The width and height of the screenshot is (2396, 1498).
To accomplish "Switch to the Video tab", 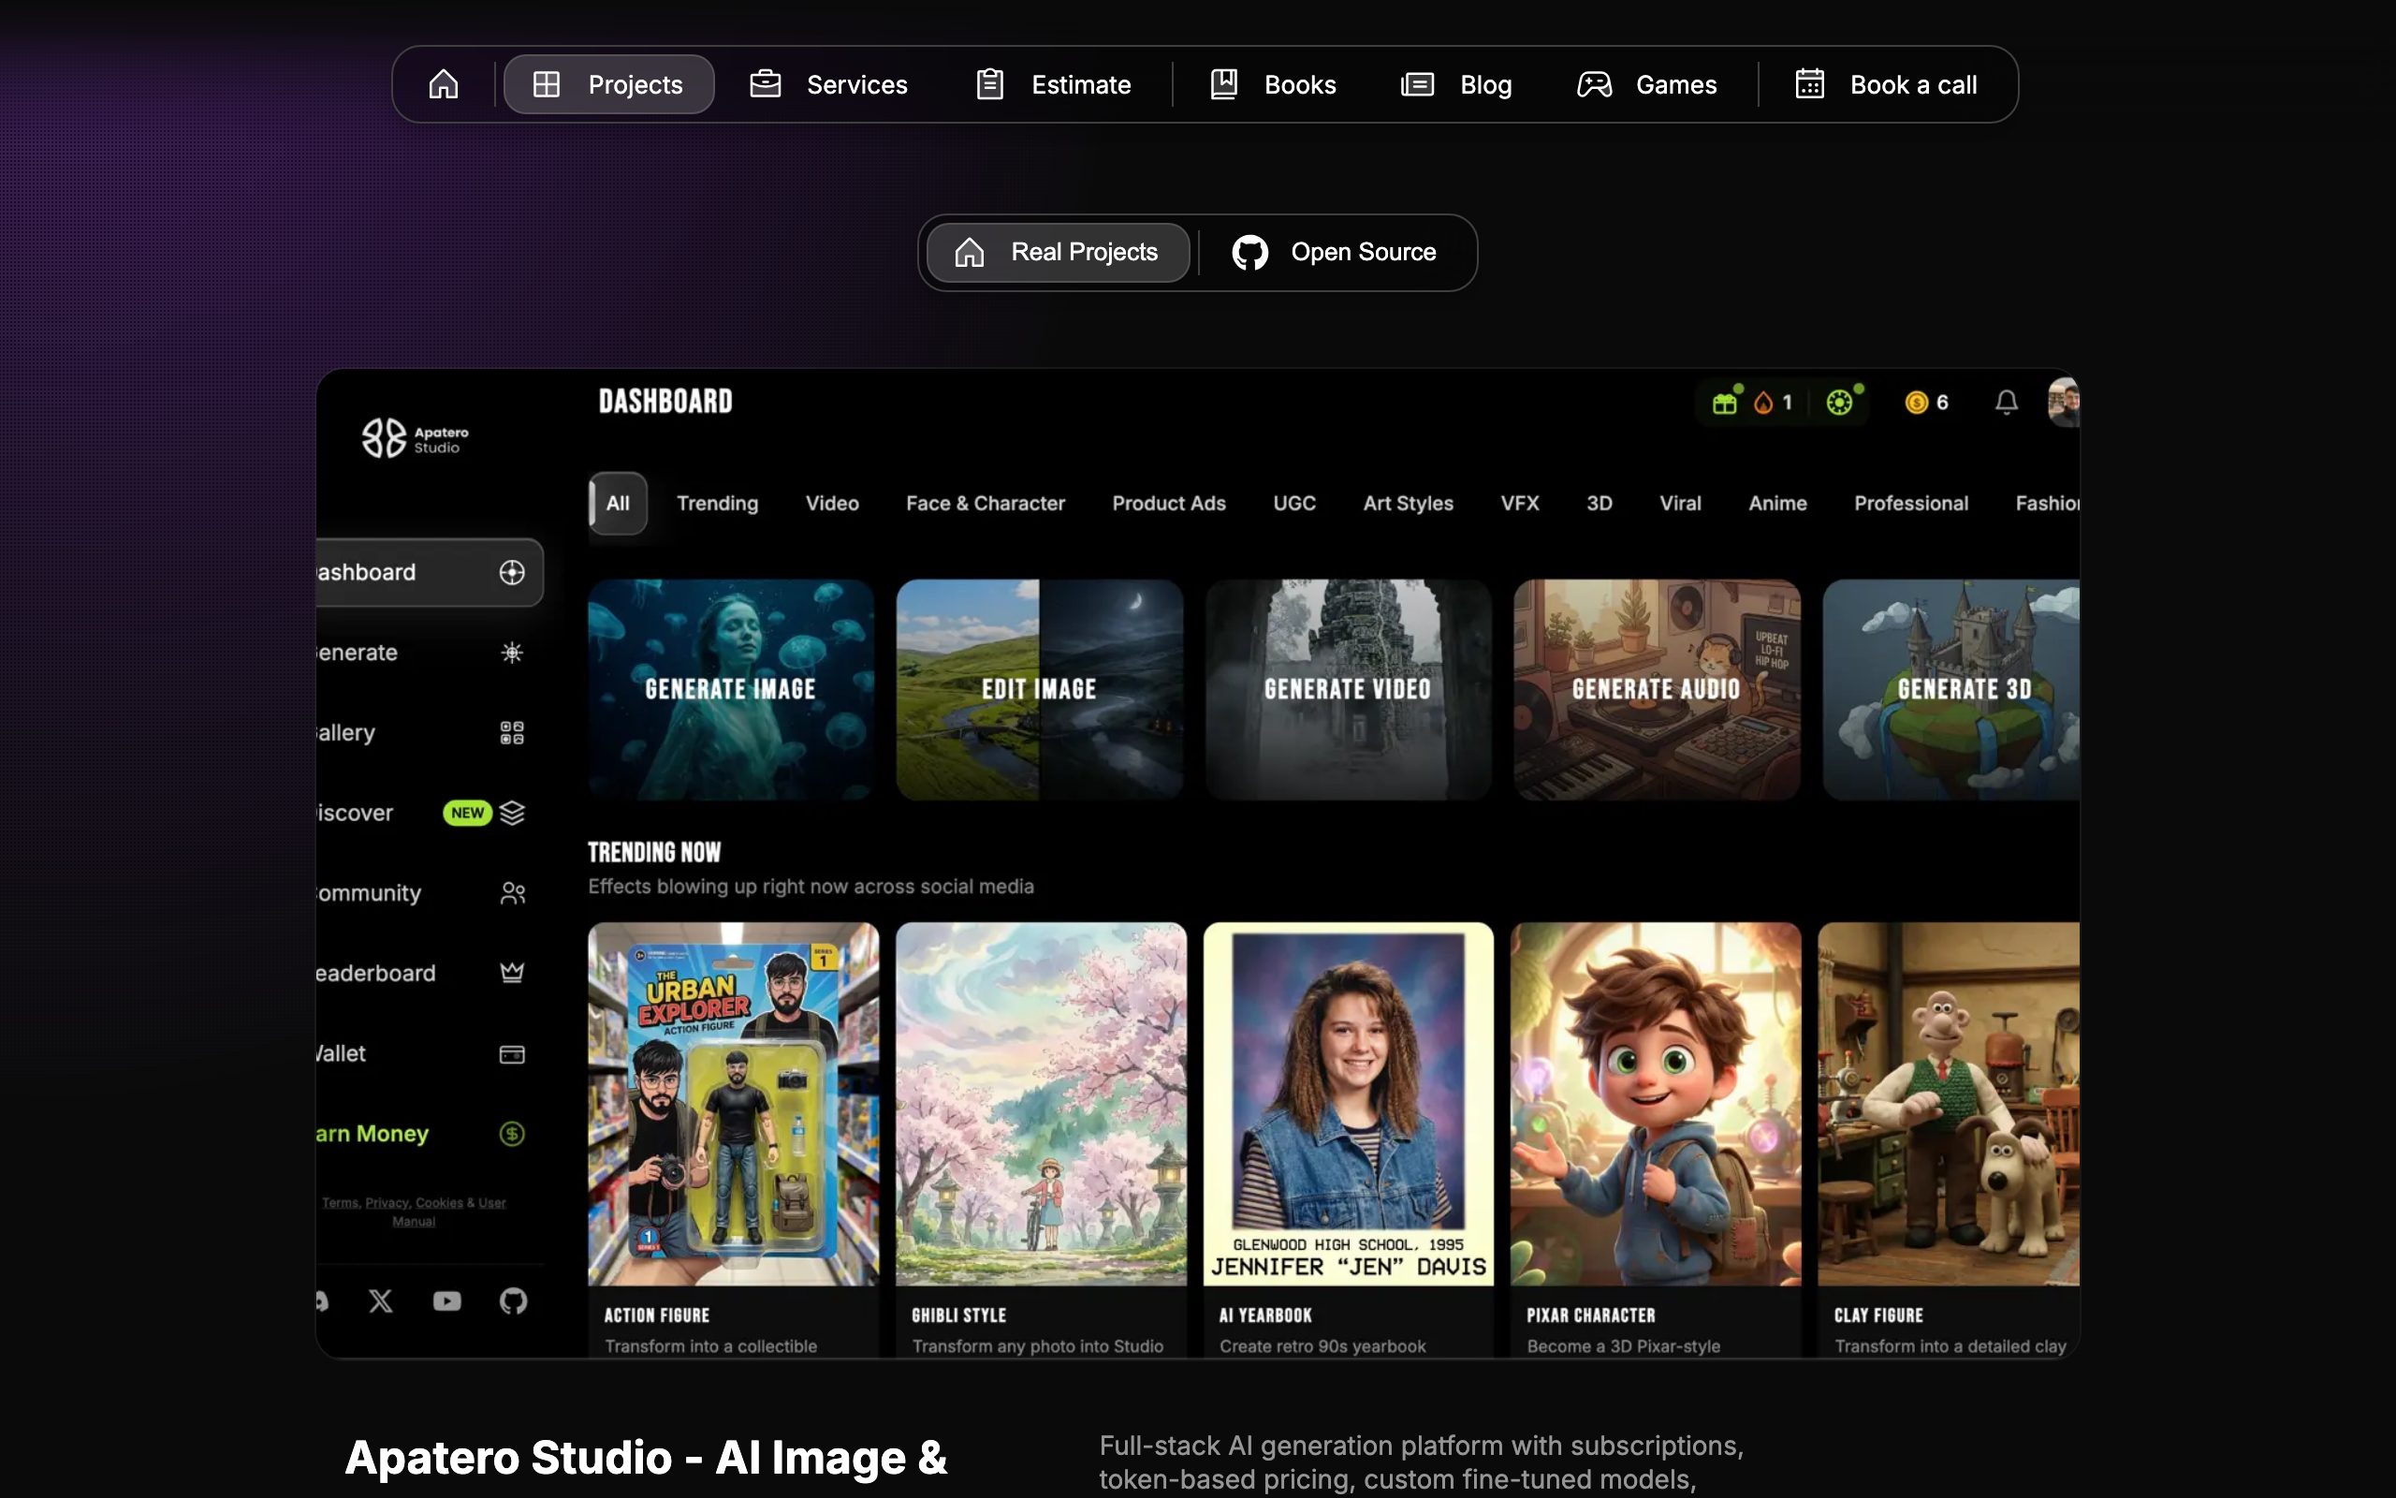I will click(x=833, y=504).
